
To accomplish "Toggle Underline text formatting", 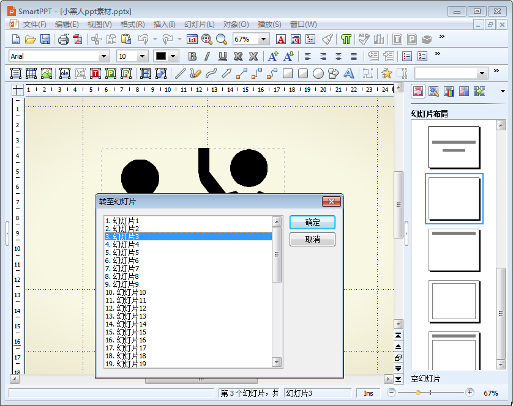I will (222, 56).
